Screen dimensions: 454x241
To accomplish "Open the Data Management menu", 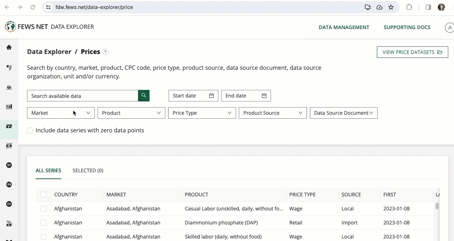I will point(344,27).
